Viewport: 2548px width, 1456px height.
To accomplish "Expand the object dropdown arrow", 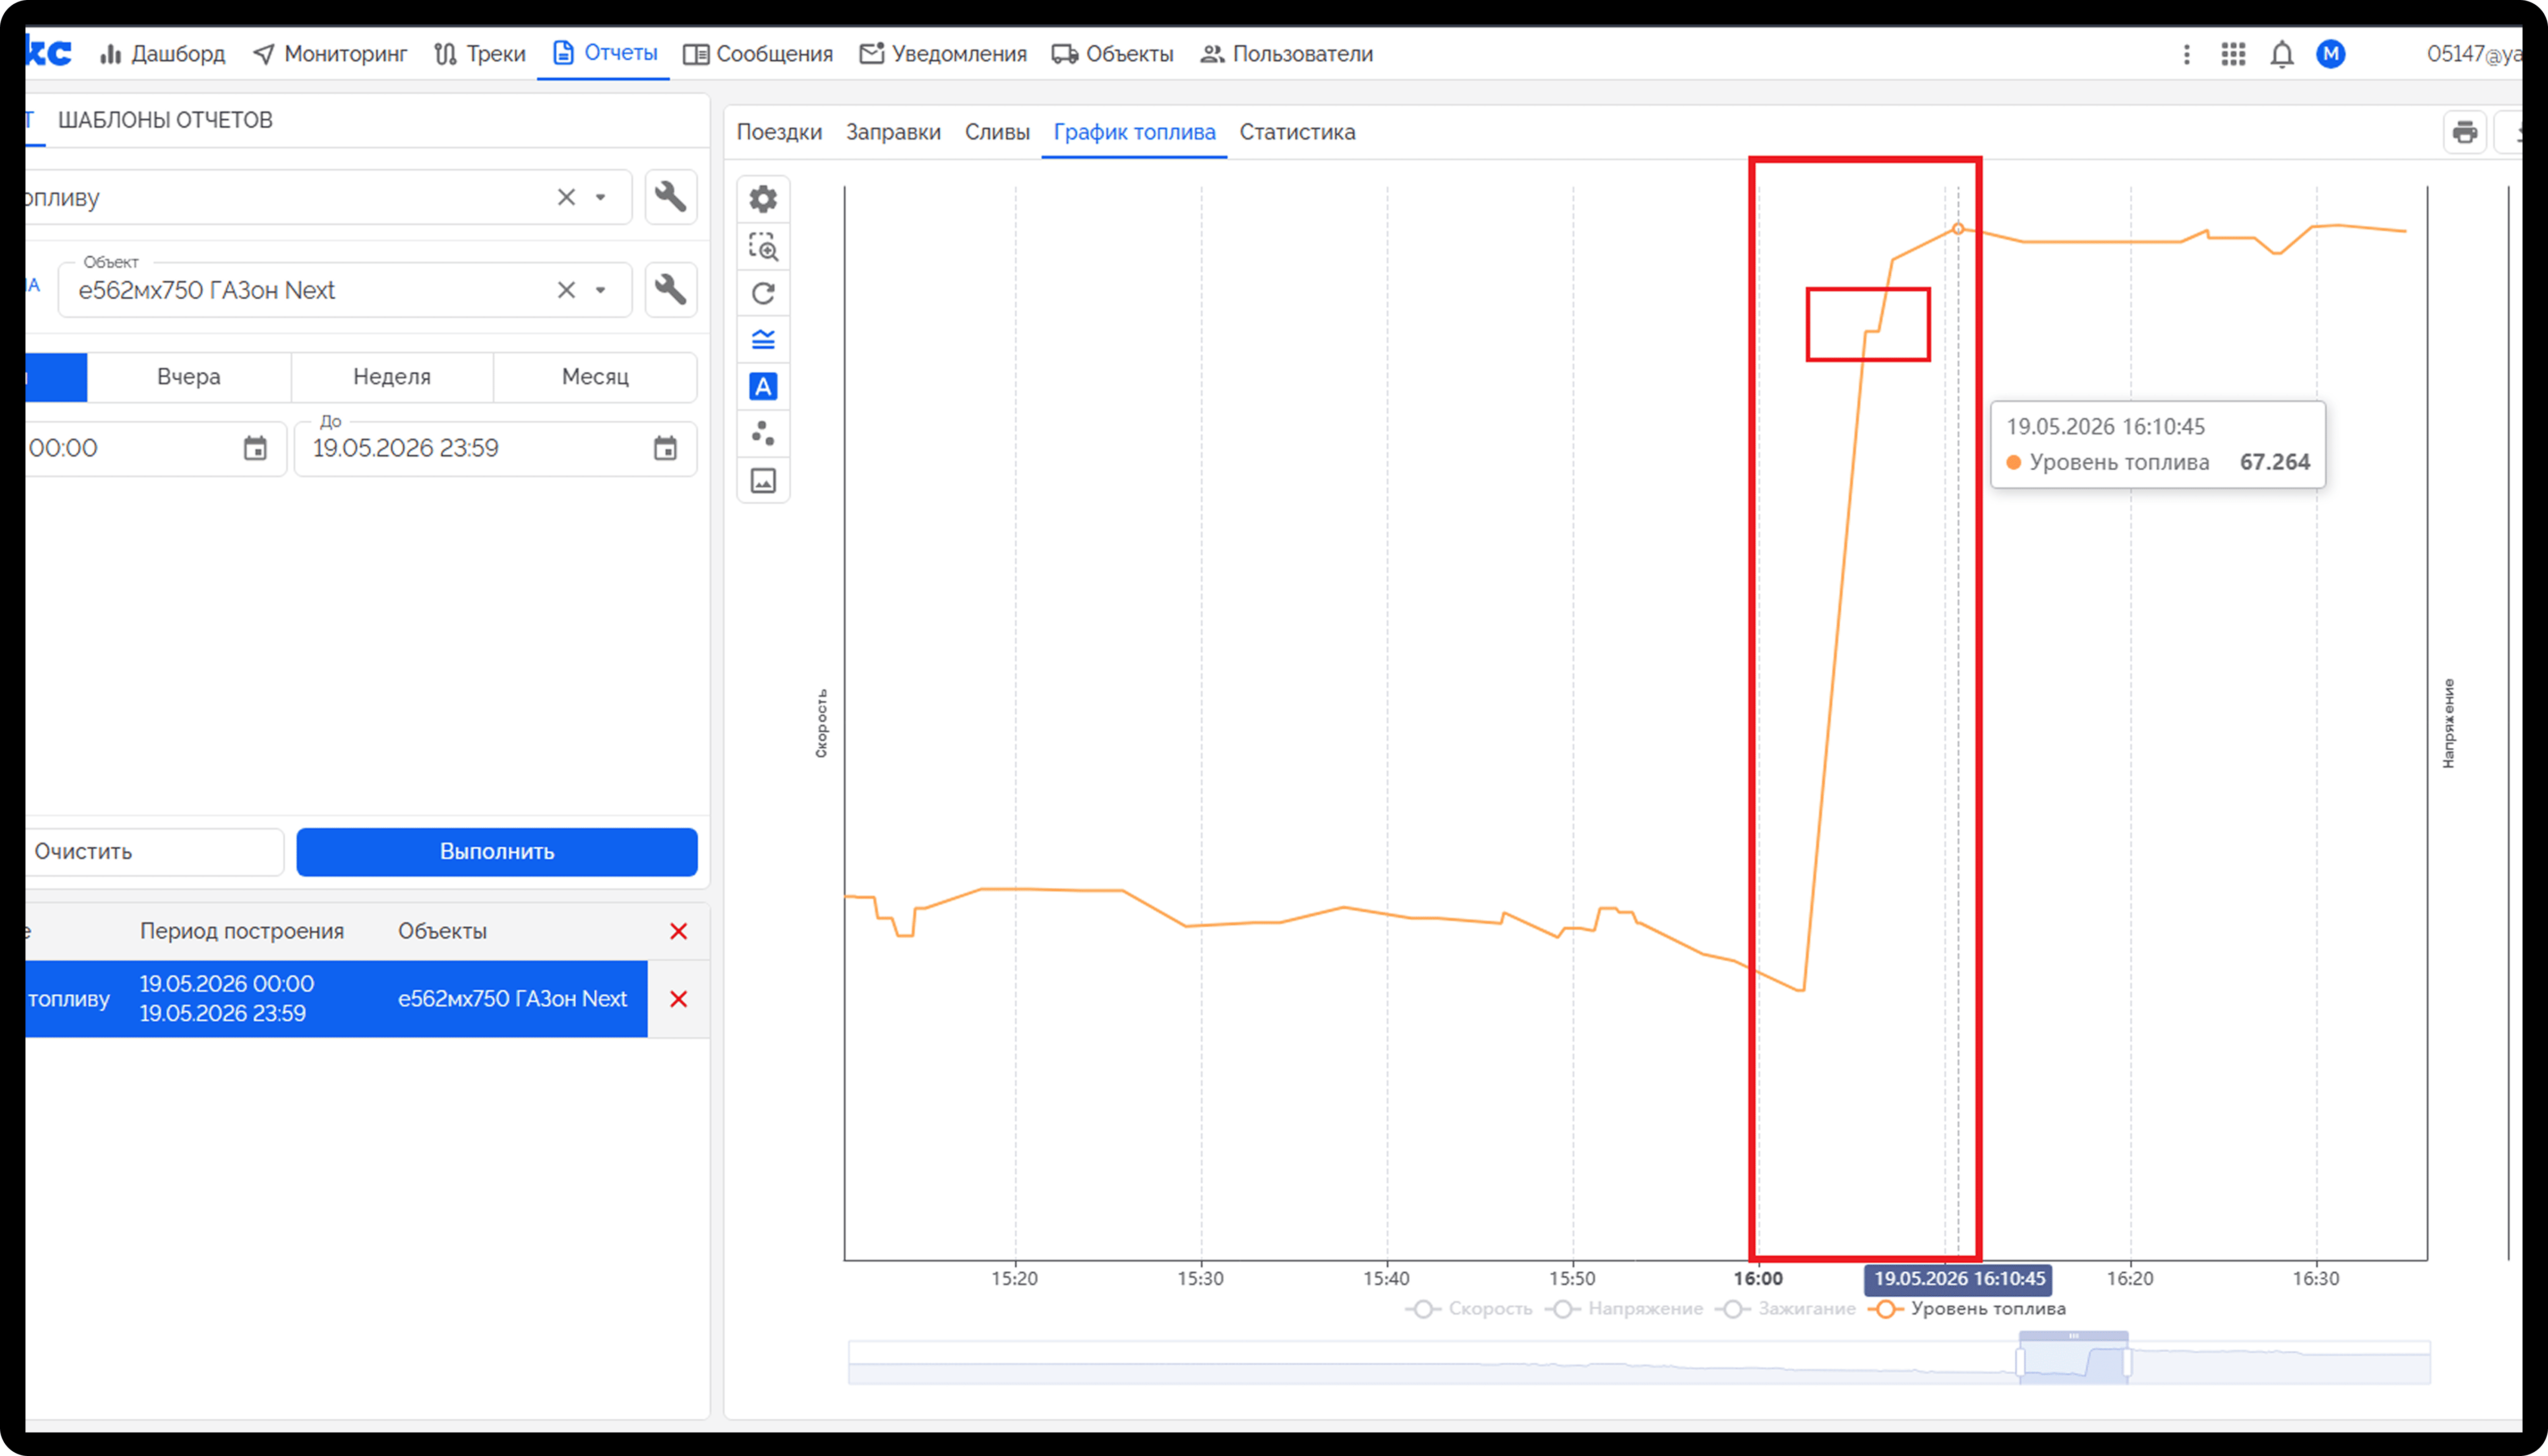I will pos(600,290).
